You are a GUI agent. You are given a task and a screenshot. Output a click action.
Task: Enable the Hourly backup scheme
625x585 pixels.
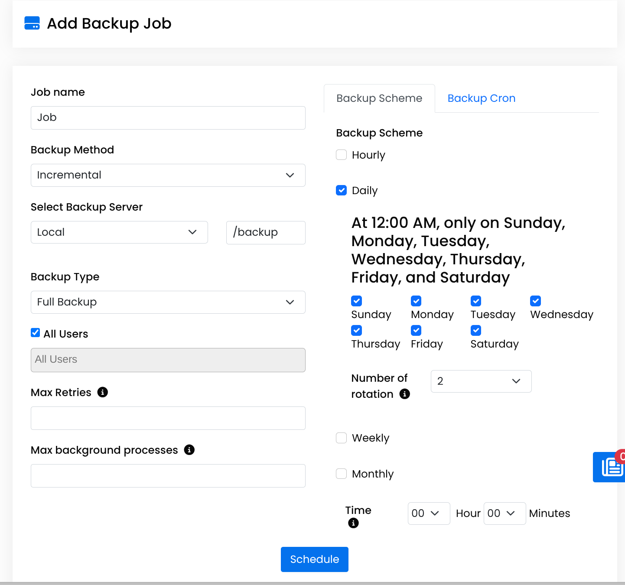pyautogui.click(x=341, y=155)
